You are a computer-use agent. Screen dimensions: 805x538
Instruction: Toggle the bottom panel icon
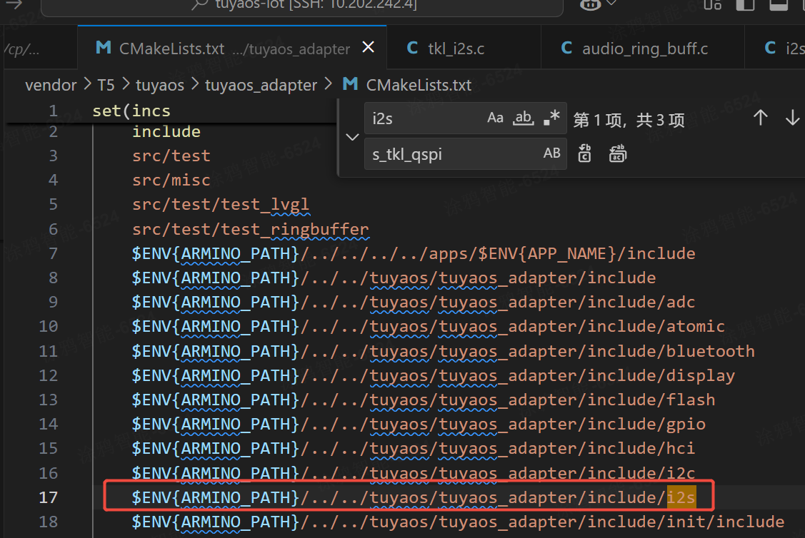tap(779, 4)
